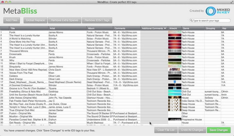Click the Grouping column header
The image size is (234, 136).
[213, 28]
